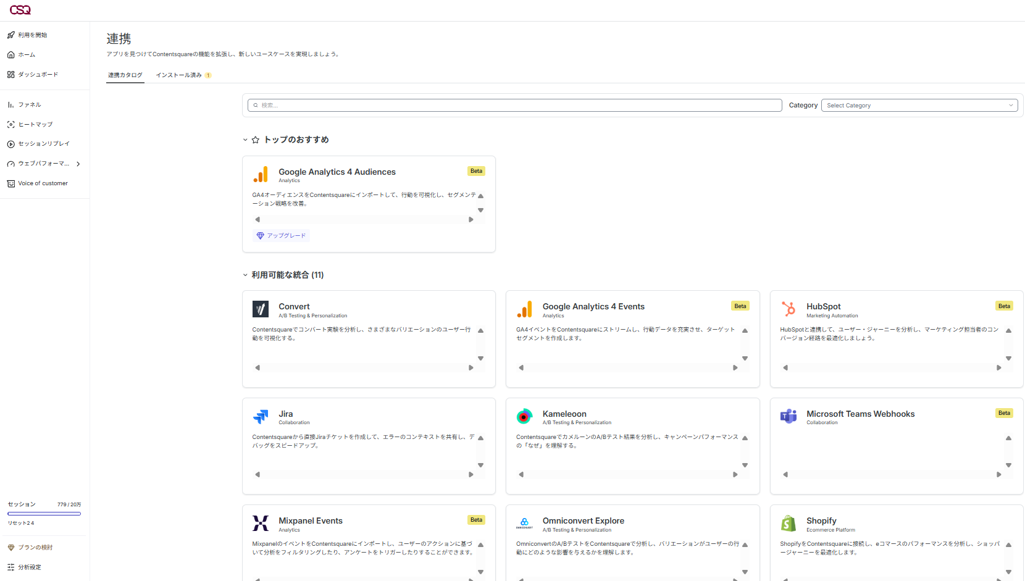Click the Google Analytics 4 Audiences logo
The image size is (1025, 581).
coord(261,175)
